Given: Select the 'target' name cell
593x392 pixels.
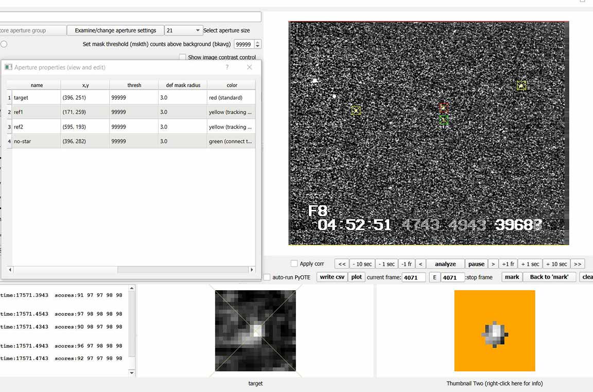Looking at the screenshot, I should point(37,98).
